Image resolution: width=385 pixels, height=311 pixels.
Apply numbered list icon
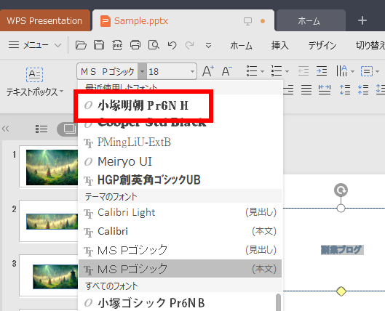[x=277, y=71]
